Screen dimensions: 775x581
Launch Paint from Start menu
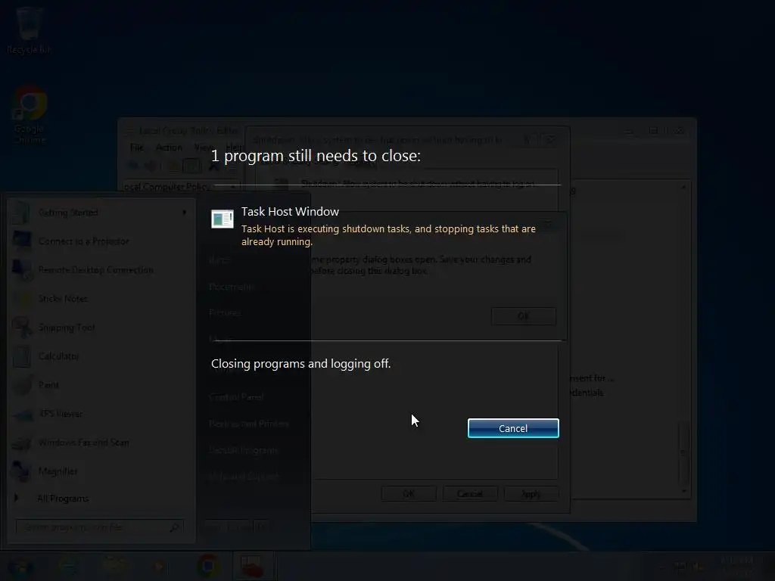[x=48, y=385]
